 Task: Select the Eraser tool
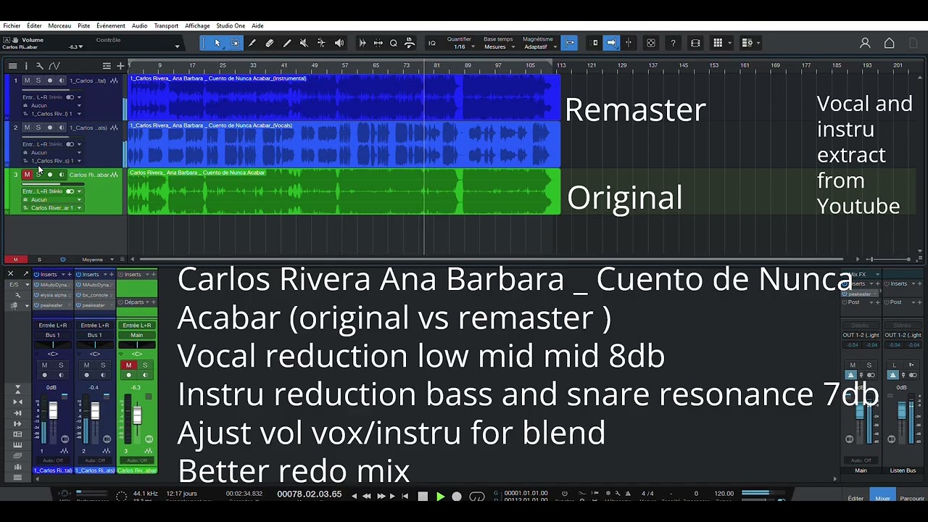pos(270,43)
